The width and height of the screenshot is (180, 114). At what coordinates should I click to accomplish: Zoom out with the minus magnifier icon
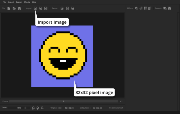click(42, 108)
